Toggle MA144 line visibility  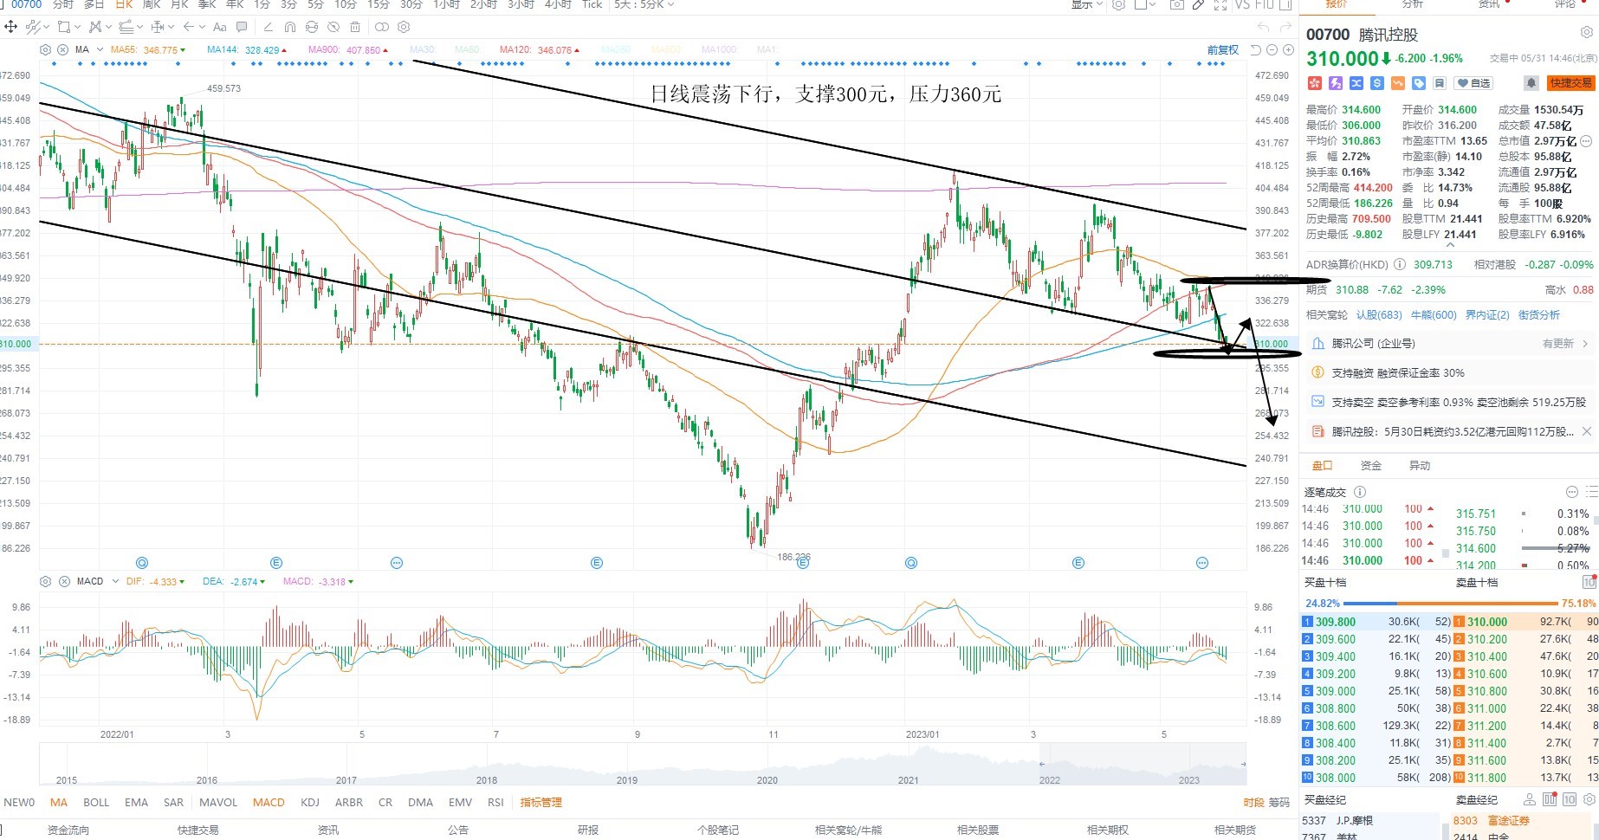point(247,50)
